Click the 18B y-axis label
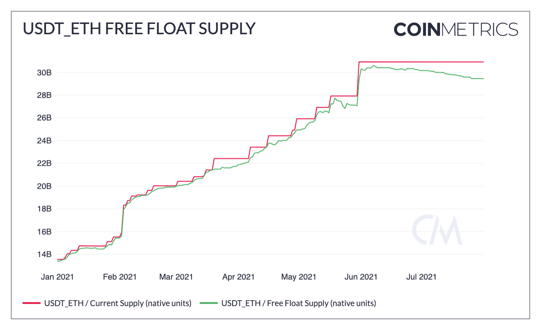The width and height of the screenshot is (541, 330). pyautogui.click(x=44, y=209)
